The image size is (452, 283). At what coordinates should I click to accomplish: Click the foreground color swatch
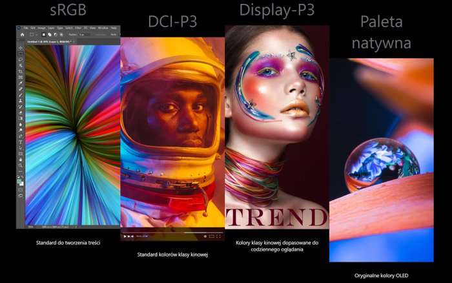[x=19, y=182]
